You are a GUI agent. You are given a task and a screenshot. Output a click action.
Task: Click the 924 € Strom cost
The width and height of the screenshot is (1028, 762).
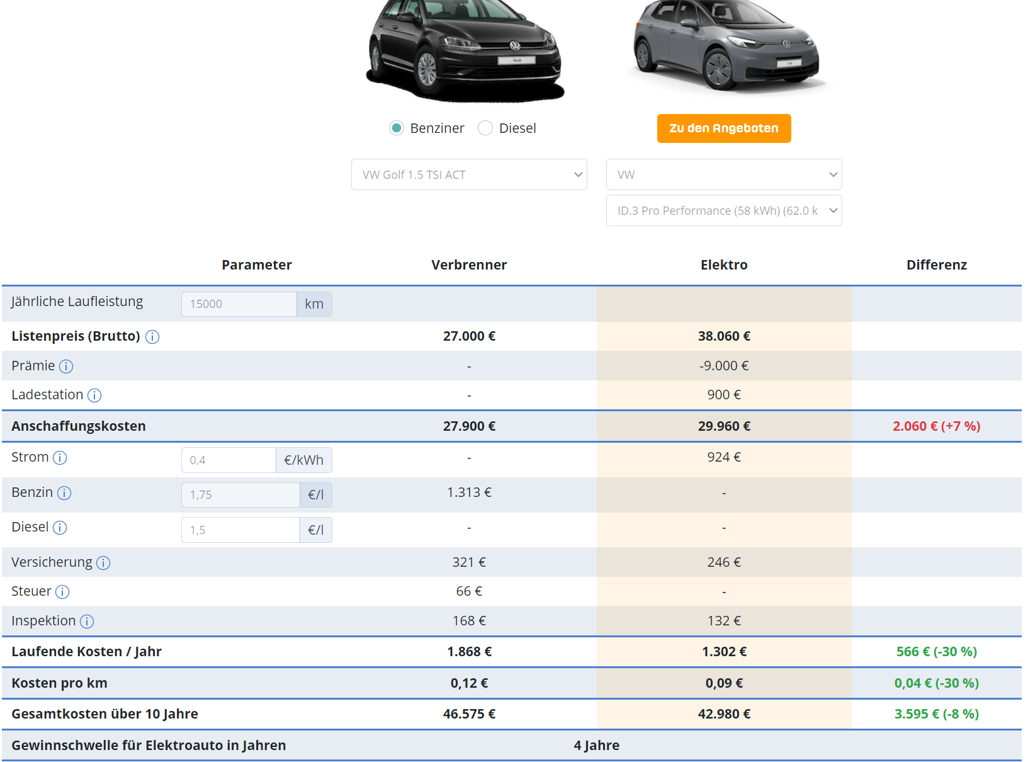tap(724, 457)
